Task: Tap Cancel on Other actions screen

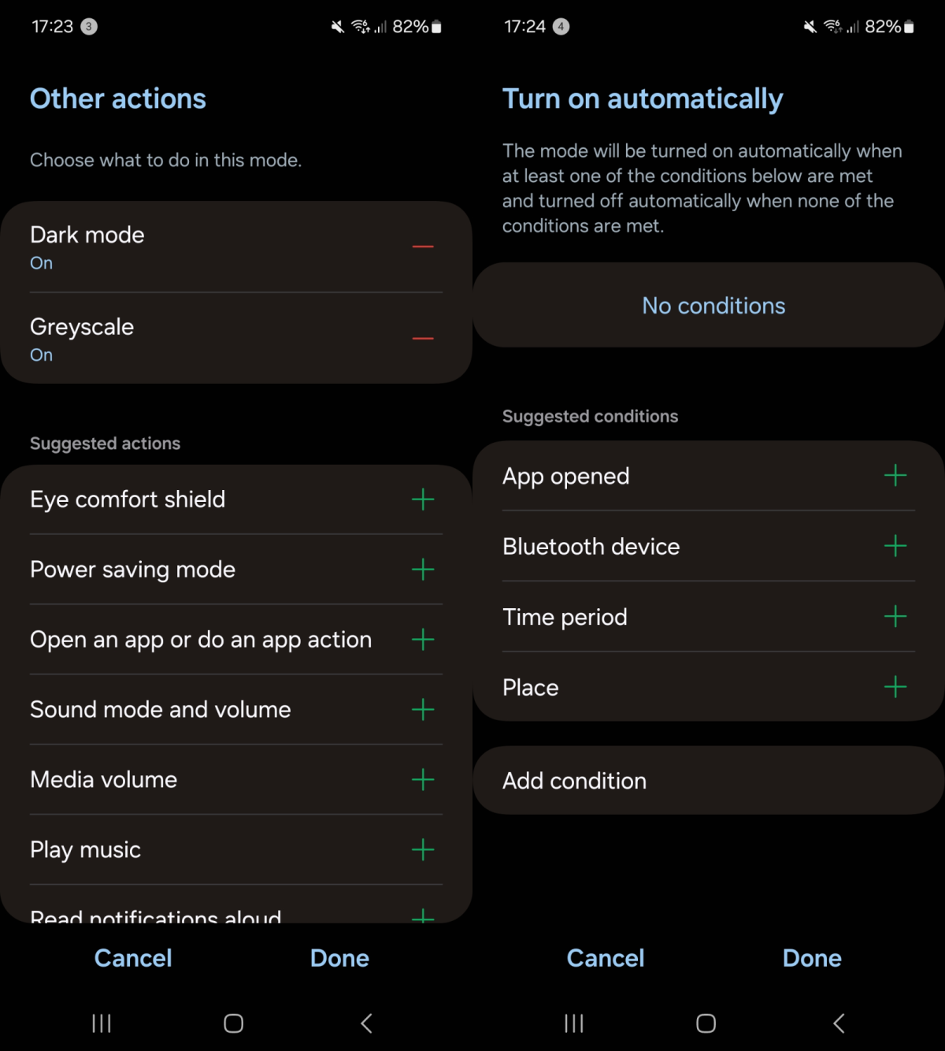Action: [133, 958]
